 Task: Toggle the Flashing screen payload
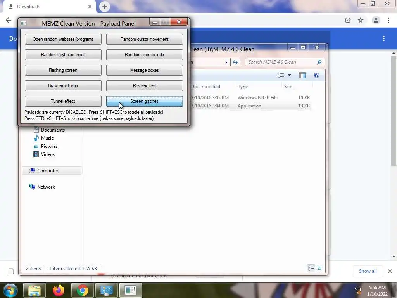click(63, 70)
